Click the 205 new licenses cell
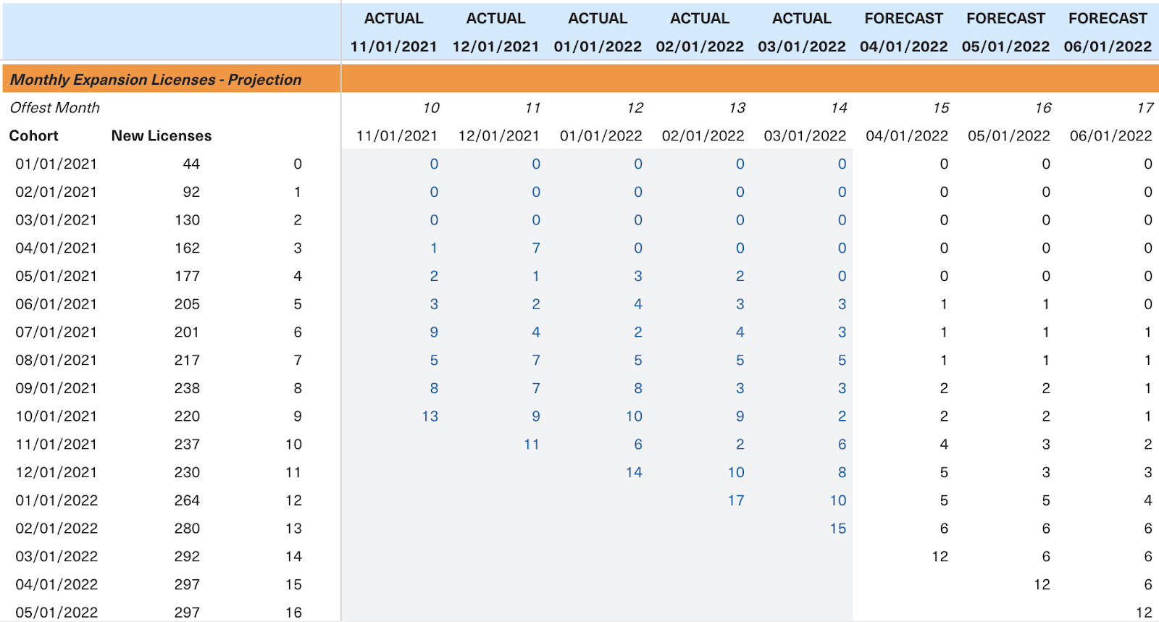Image resolution: width=1159 pixels, height=622 pixels. tap(187, 305)
